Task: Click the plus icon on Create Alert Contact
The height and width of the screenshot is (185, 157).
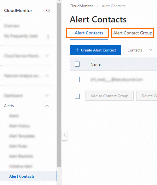Action: pyautogui.click(x=77, y=50)
